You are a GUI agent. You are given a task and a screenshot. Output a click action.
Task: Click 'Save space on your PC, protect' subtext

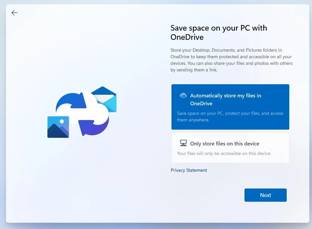230,116
